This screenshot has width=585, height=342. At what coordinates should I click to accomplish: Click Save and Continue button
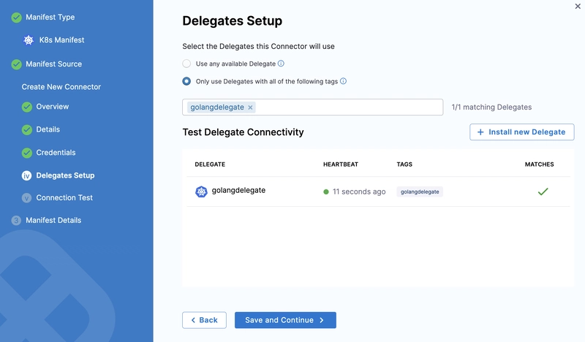click(285, 320)
